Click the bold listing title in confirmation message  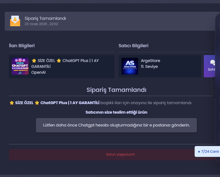pos(54,103)
